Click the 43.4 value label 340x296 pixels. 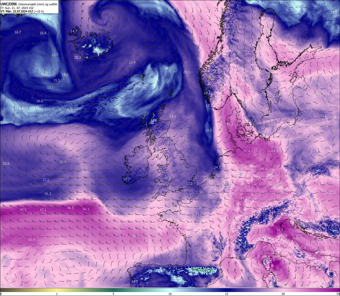pyautogui.click(x=31, y=240)
